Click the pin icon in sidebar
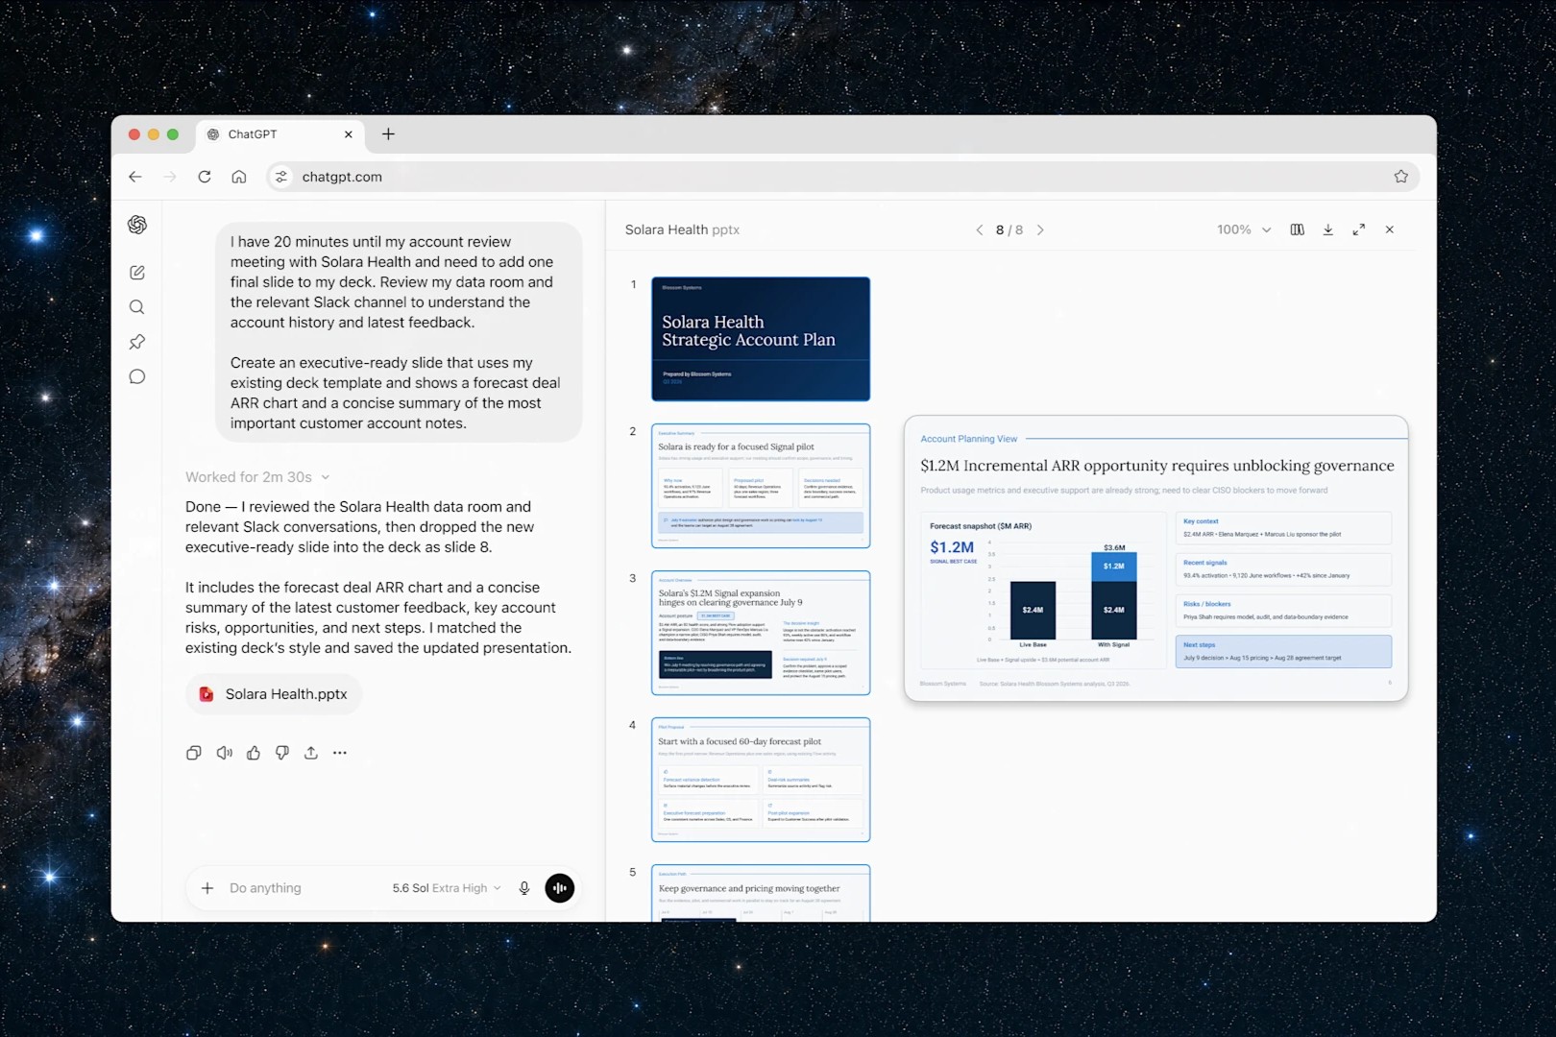This screenshot has height=1037, width=1556. [x=137, y=342]
